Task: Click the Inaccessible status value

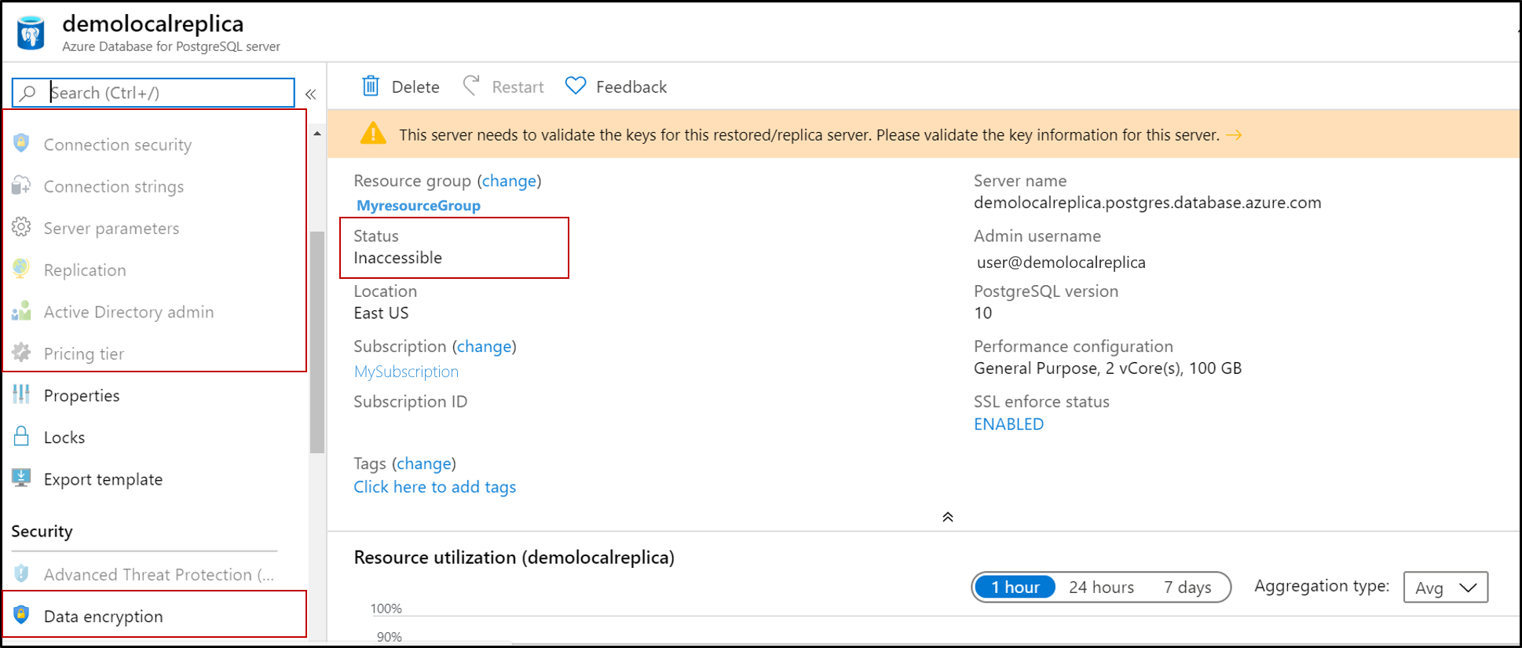Action: click(397, 258)
